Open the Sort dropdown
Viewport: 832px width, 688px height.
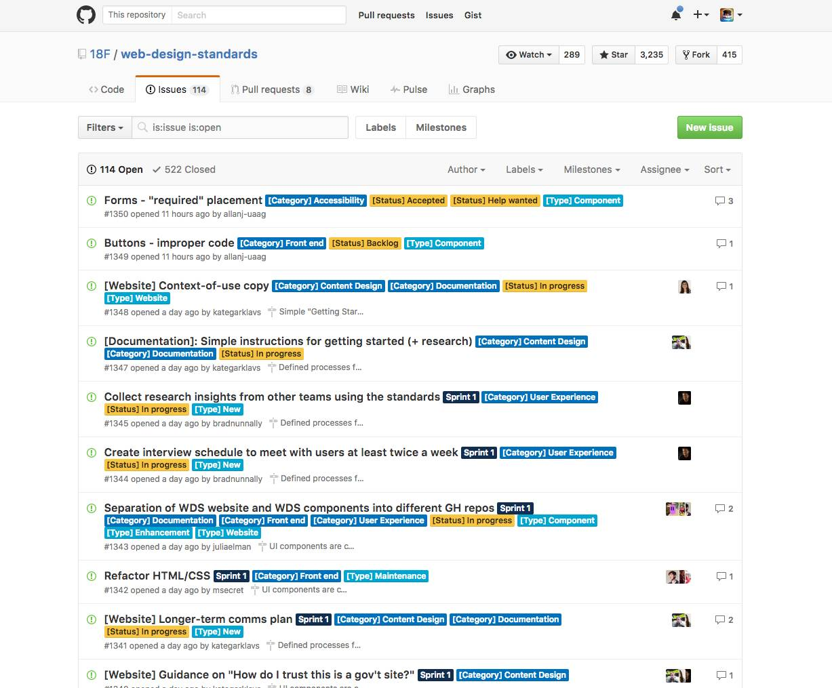[717, 169]
